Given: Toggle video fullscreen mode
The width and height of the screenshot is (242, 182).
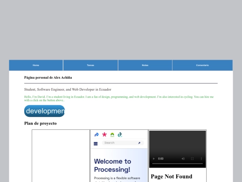Looking at the screenshot, I should click(192, 159).
